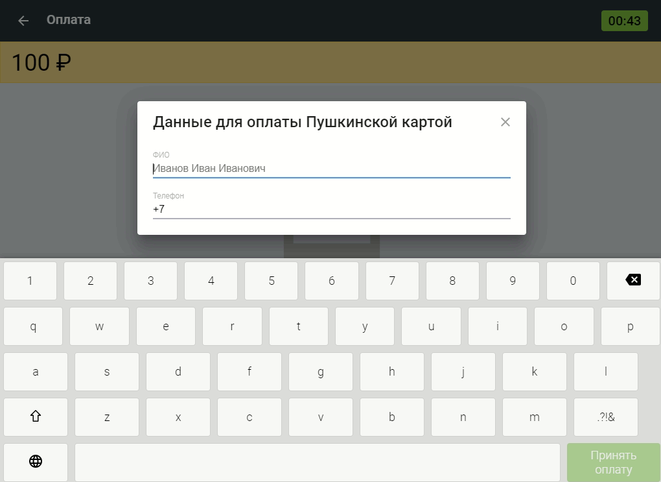Switch keyboard language with globe key
661x482 pixels.
[36, 462]
